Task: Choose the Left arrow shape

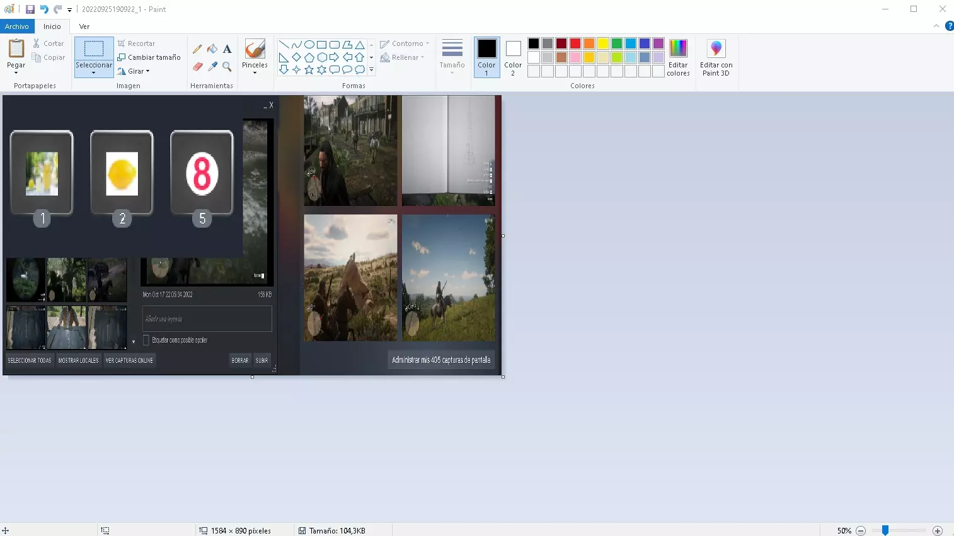Action: pyautogui.click(x=347, y=57)
